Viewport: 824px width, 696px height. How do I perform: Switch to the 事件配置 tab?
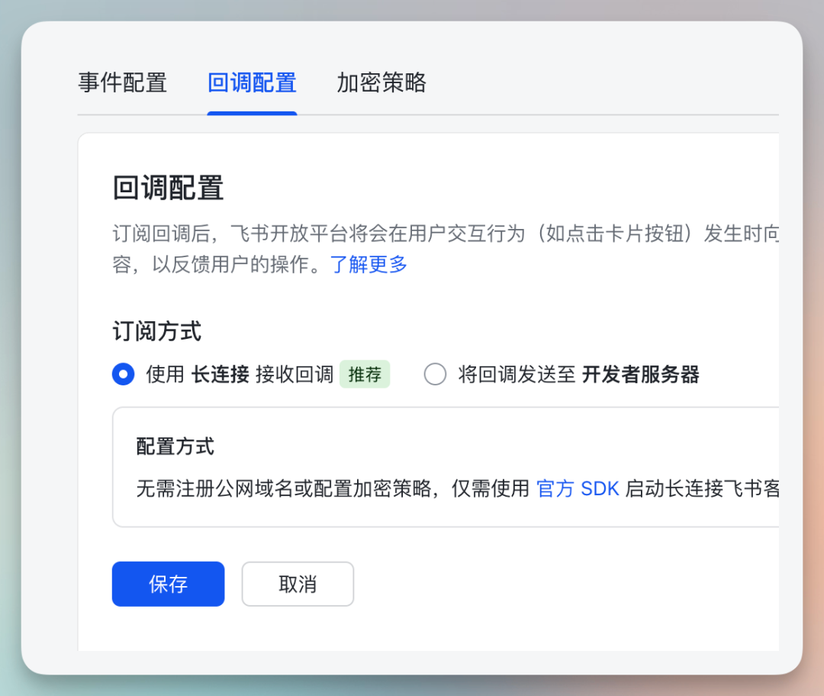point(122,82)
